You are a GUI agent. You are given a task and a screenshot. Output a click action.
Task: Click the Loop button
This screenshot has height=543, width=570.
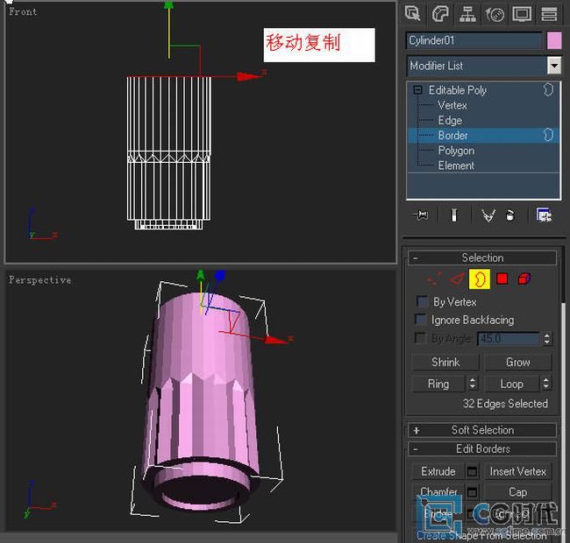point(512,384)
